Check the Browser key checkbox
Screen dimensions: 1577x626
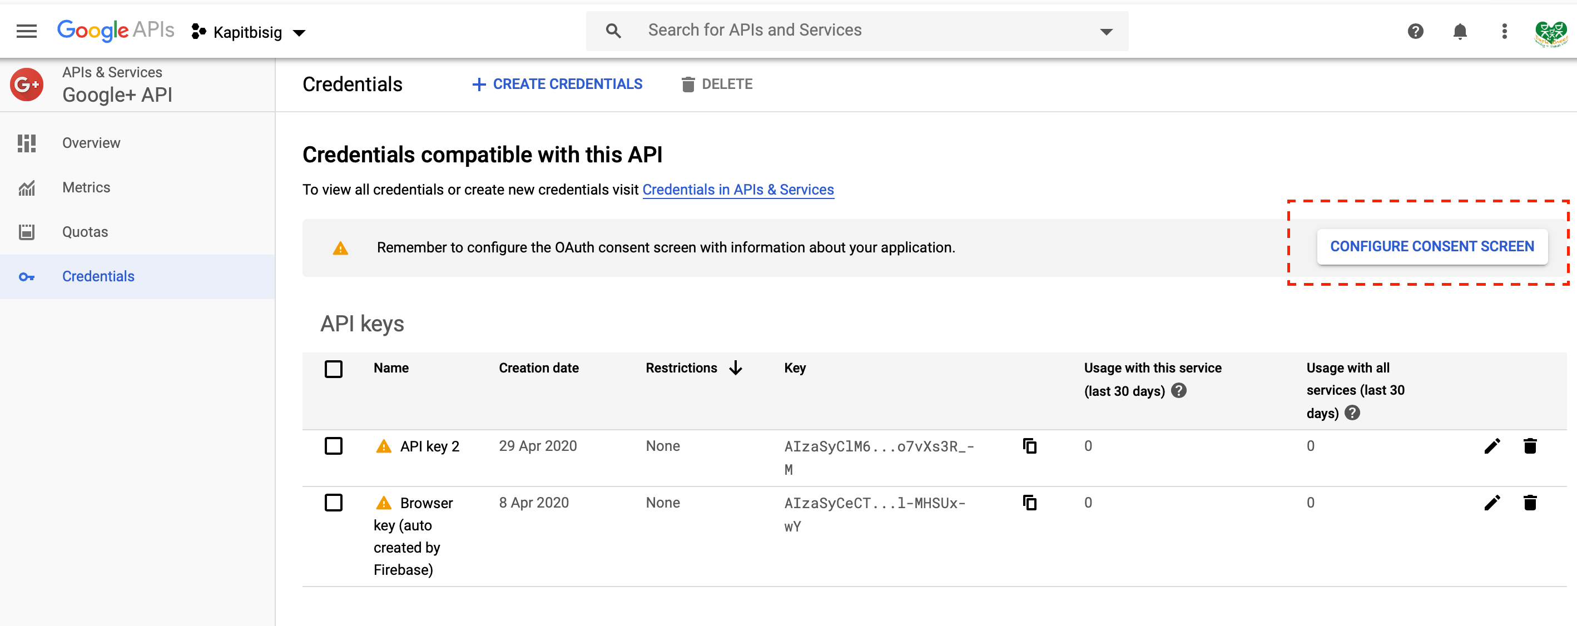point(334,503)
